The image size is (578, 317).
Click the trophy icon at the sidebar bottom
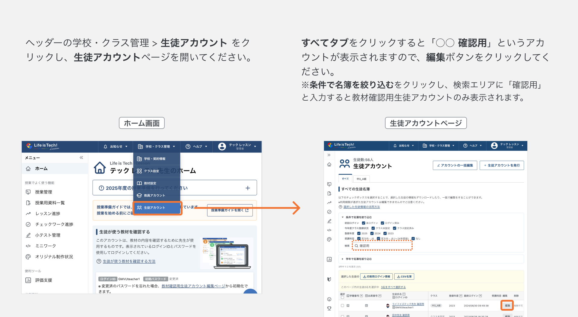point(329,308)
